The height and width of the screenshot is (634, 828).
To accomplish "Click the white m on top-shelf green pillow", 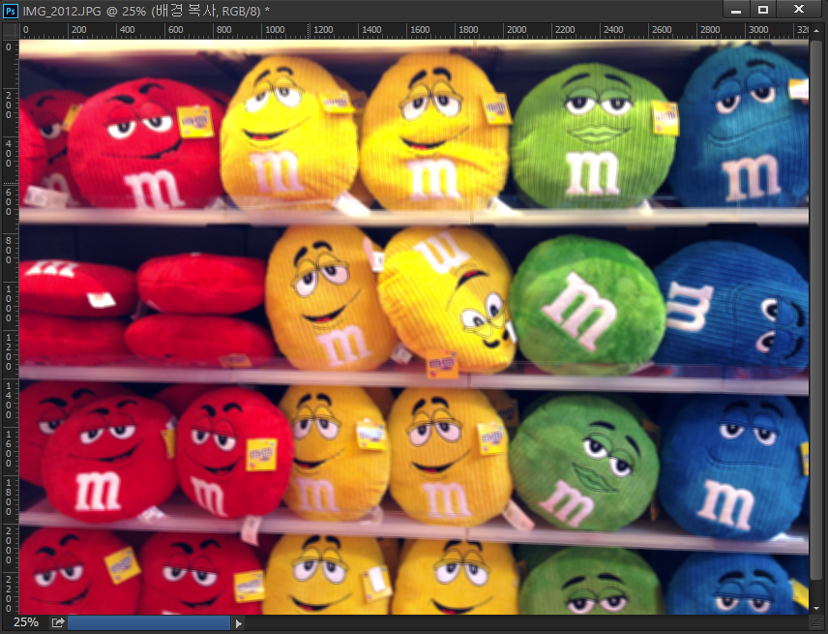I will point(591,172).
